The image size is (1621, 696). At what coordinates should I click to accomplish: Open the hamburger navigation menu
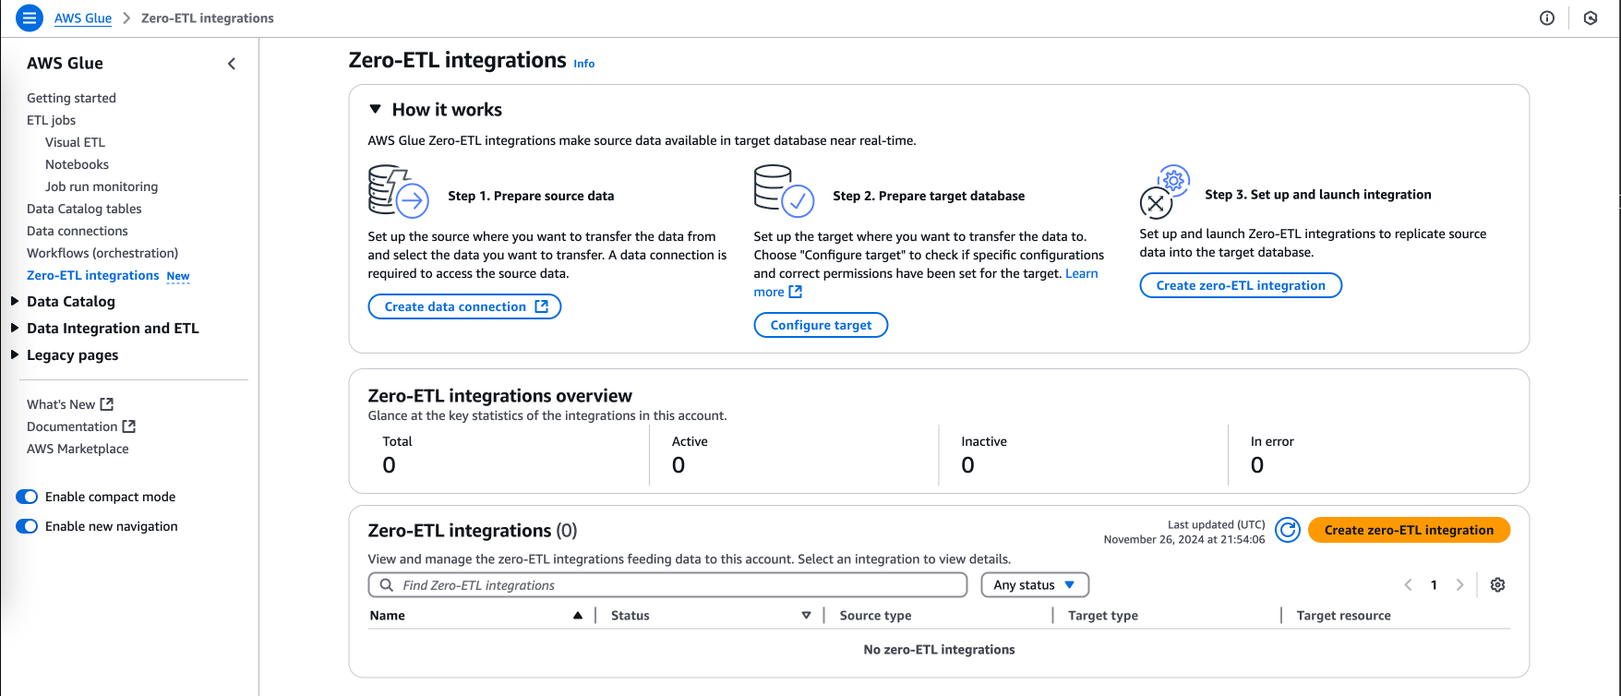coord(30,18)
